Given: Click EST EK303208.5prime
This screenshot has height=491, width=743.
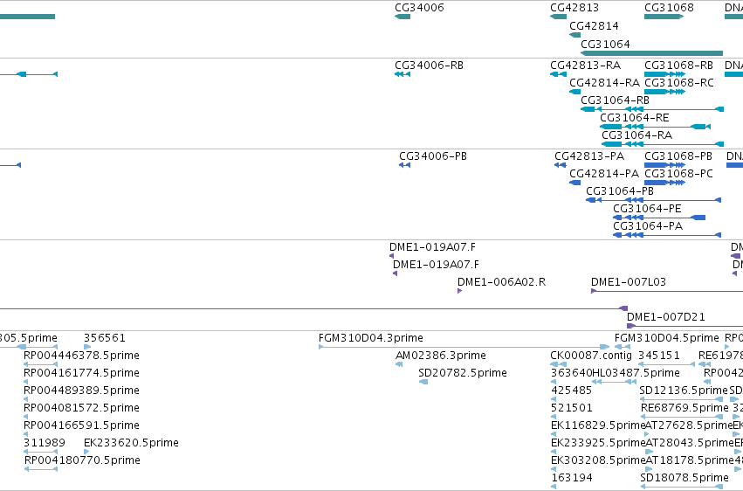Looking at the screenshot, I should coord(598,461).
